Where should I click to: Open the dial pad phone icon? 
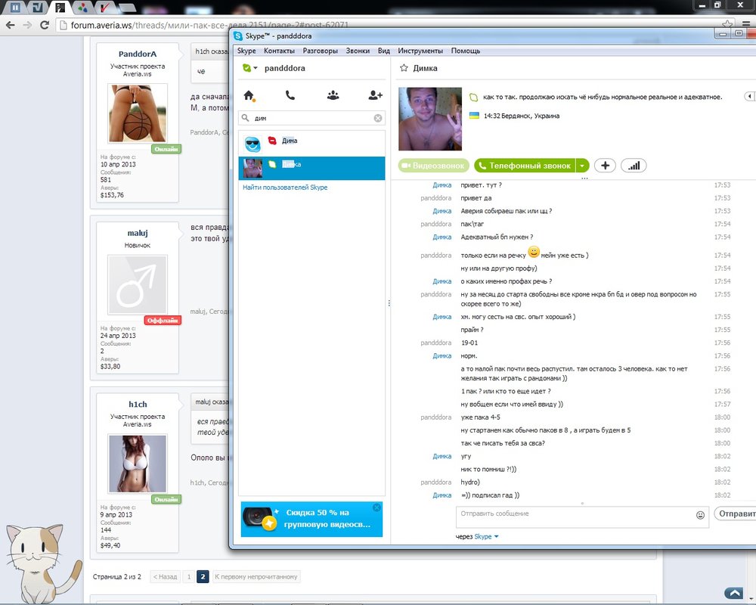click(x=290, y=95)
